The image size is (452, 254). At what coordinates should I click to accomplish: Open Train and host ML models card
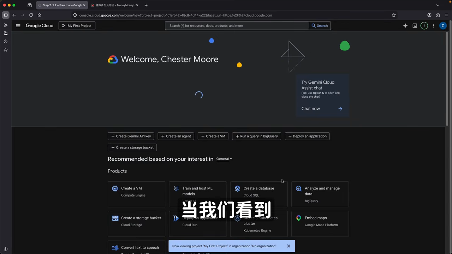tap(198, 194)
